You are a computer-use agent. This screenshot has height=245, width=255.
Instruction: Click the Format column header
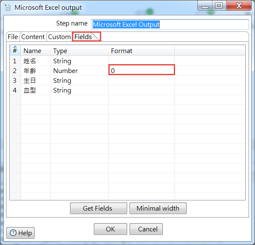pos(142,51)
